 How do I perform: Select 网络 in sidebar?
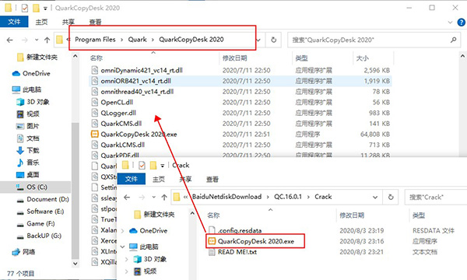23,252
